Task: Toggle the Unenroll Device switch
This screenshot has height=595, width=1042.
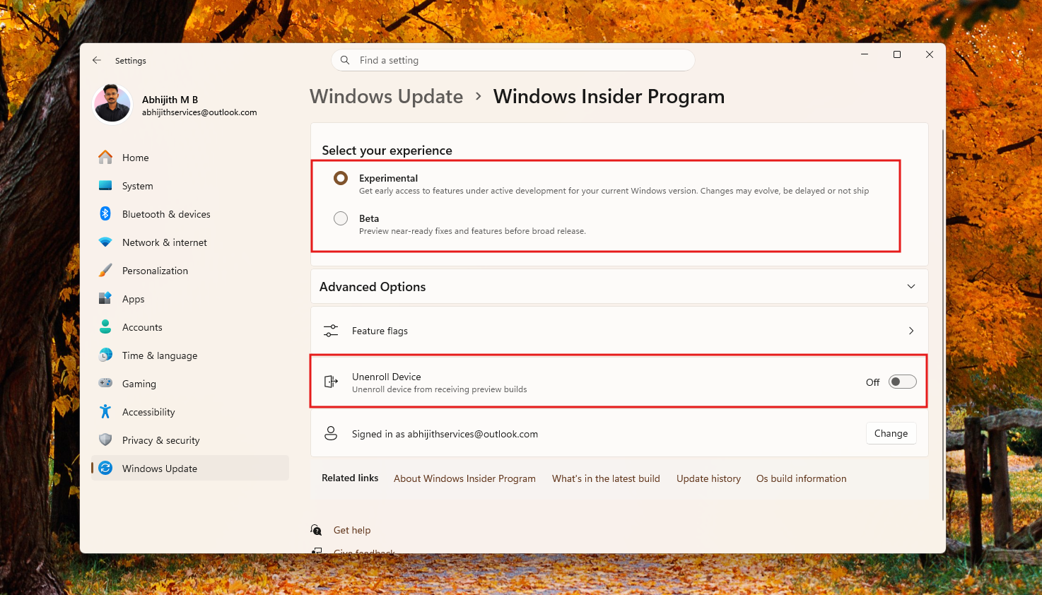Action: [x=903, y=382]
